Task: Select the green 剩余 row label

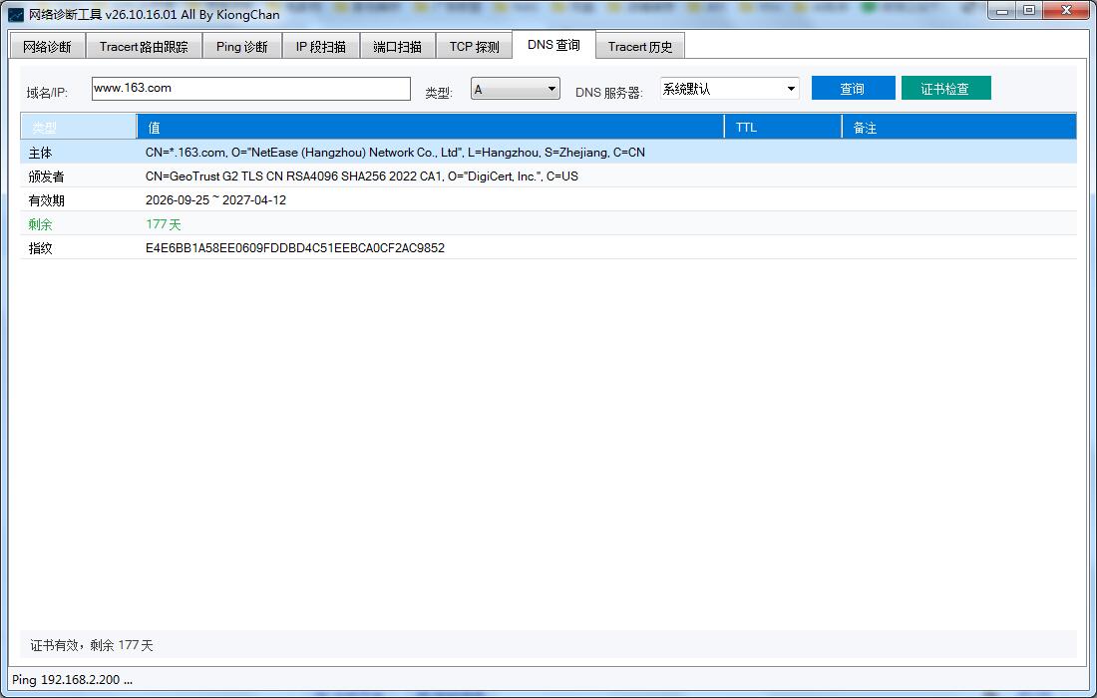Action: (x=41, y=223)
